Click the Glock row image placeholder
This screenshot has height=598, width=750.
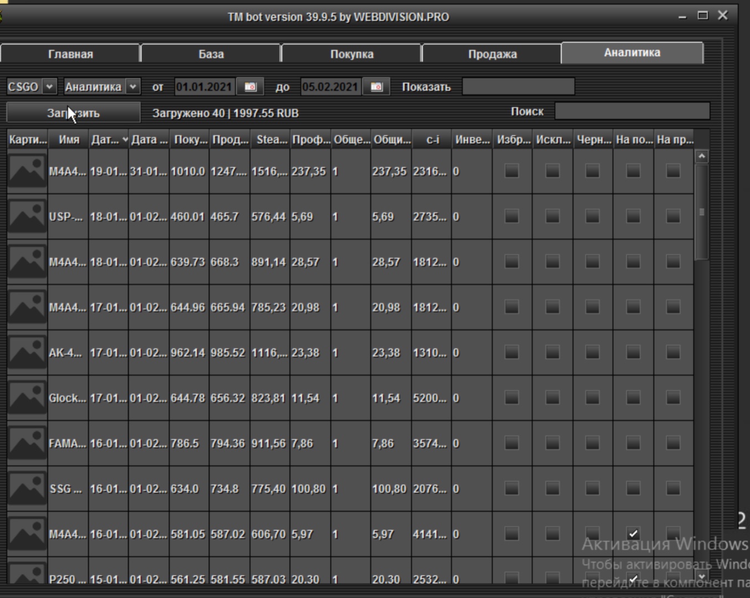coord(27,398)
